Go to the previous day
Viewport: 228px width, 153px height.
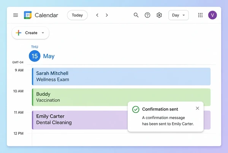(97, 15)
